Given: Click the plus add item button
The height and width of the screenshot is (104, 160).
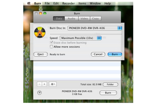Looking at the screenshot, I should (44, 84).
